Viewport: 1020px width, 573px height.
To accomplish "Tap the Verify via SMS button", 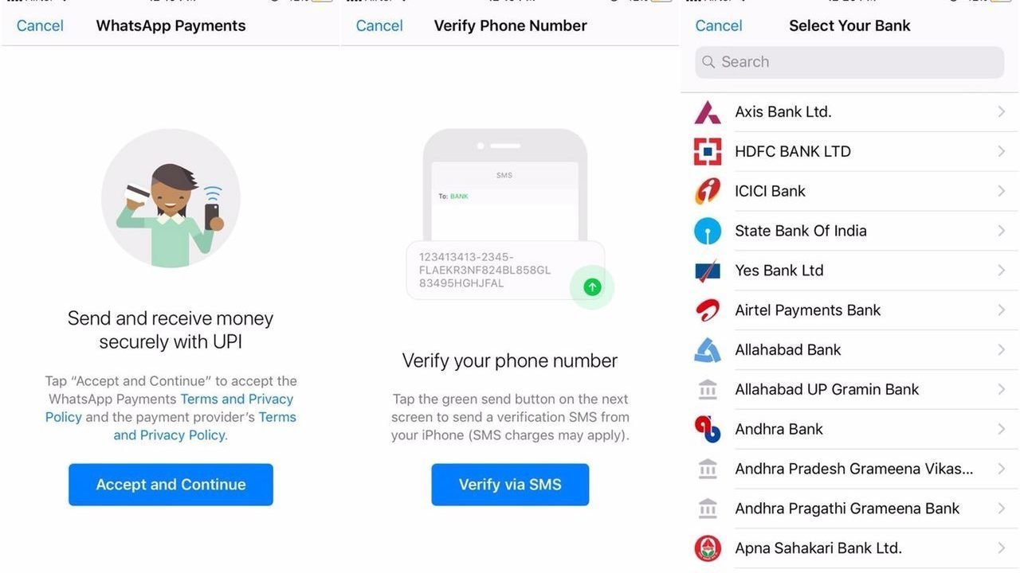I will pos(510,485).
